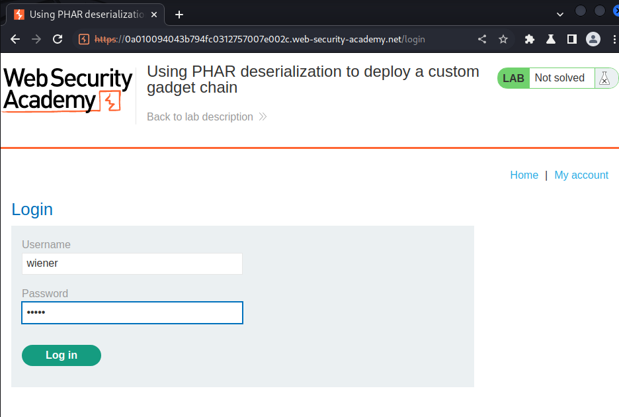
Task: Expand the tab search dropdown arrow
Action: point(559,15)
